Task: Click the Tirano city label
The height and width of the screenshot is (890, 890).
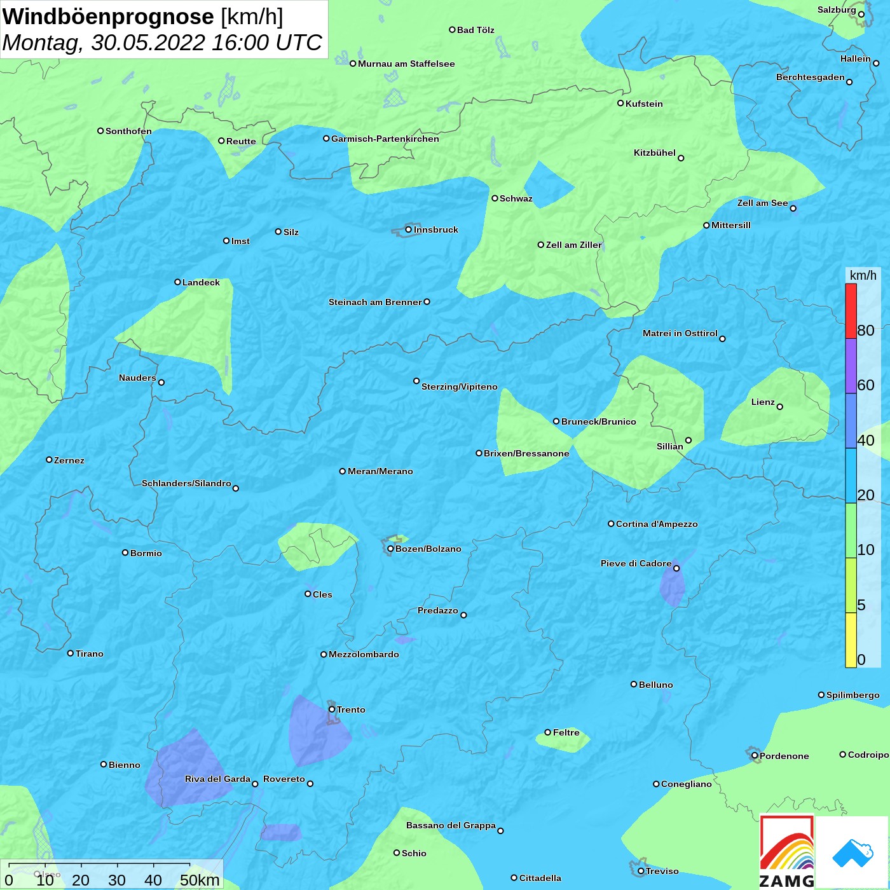Action: [90, 654]
